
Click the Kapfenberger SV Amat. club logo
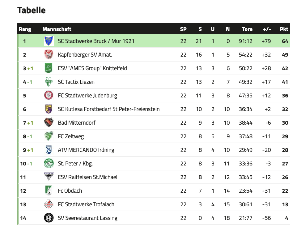point(49,54)
